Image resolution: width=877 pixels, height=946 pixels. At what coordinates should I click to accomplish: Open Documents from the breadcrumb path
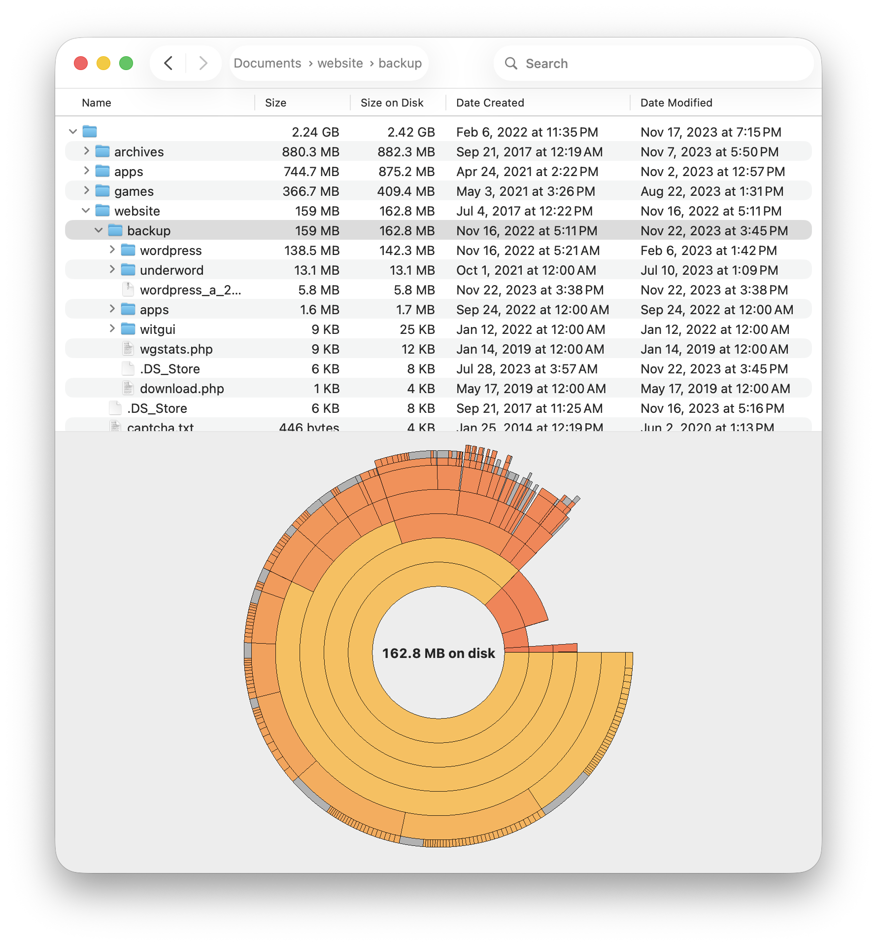pos(268,63)
